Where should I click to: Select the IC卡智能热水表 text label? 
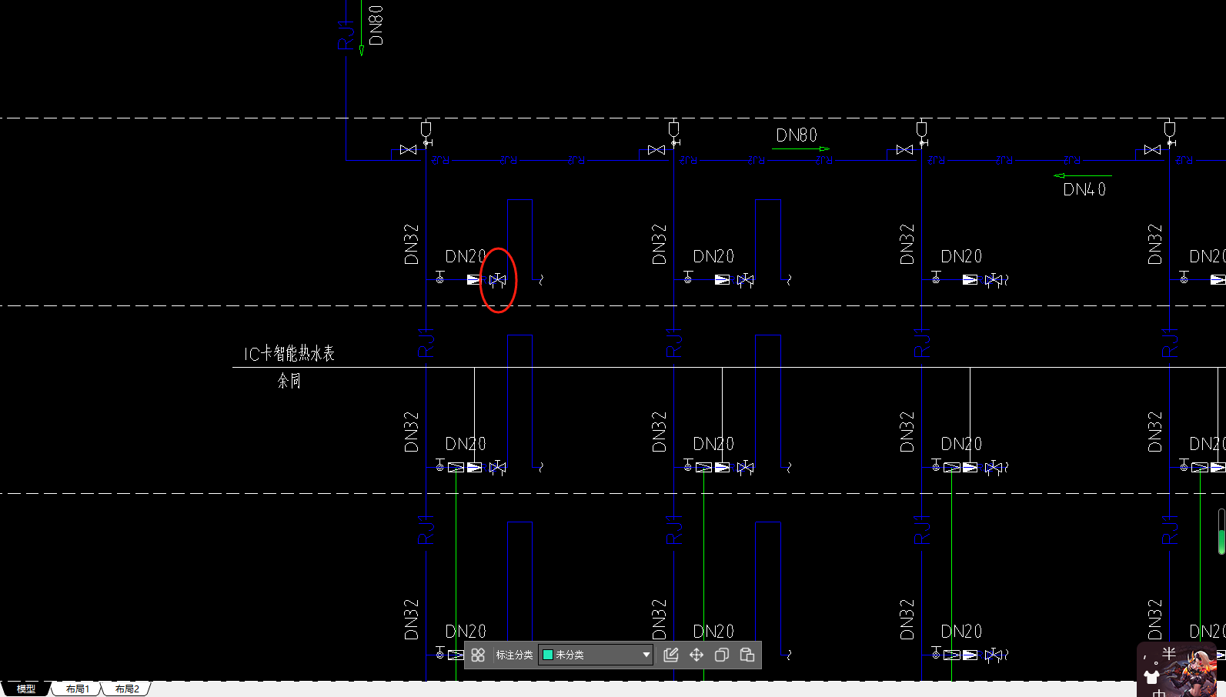(289, 354)
